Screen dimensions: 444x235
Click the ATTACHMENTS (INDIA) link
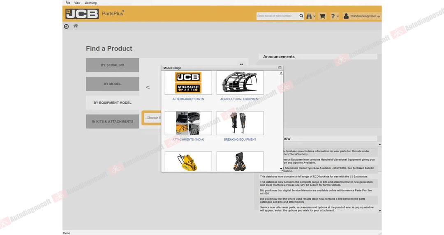coord(188,140)
